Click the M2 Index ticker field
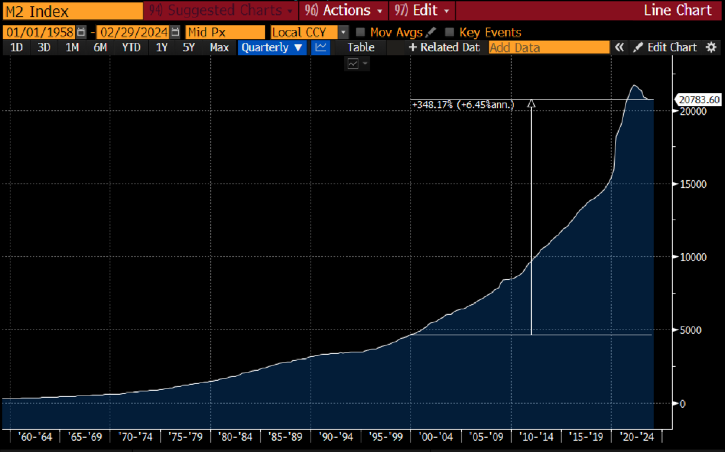 pyautogui.click(x=73, y=11)
